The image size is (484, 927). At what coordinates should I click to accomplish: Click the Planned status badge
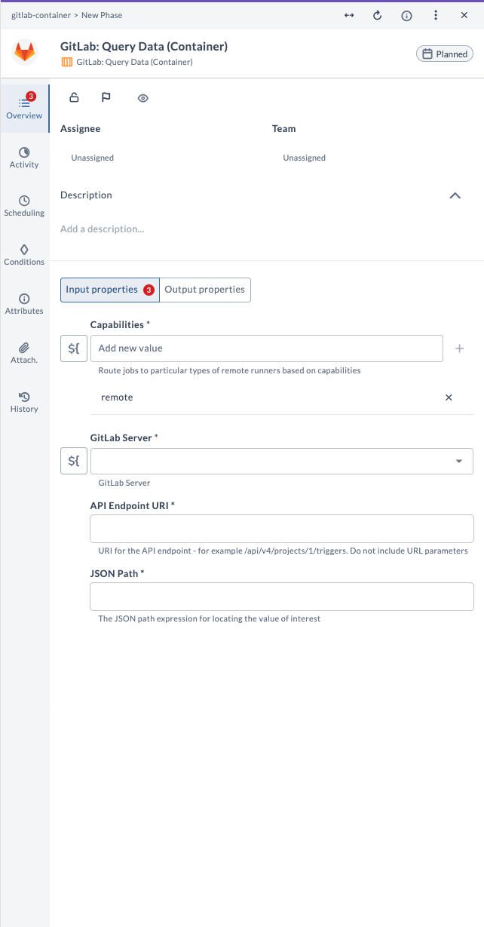pos(445,54)
